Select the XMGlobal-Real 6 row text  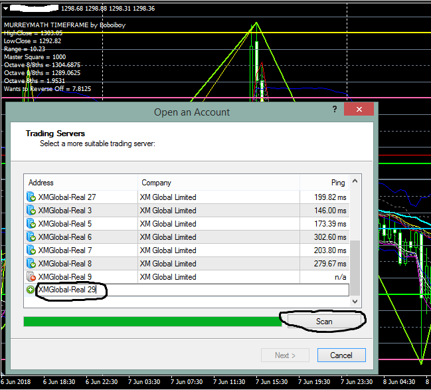[x=65, y=237]
